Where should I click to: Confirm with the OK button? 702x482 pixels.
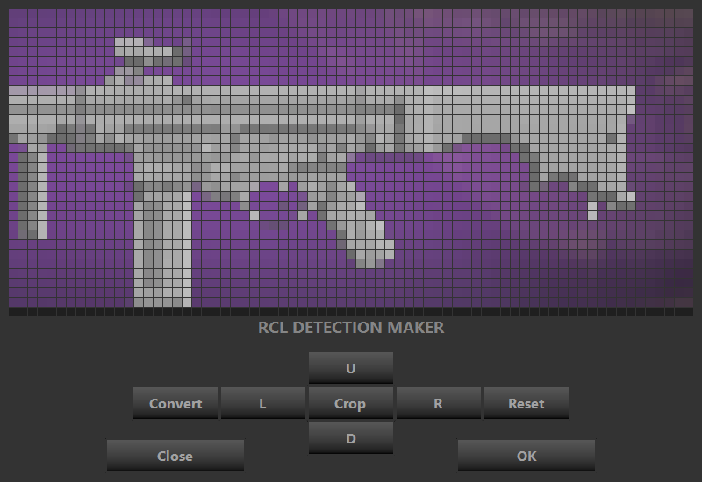[526, 456]
